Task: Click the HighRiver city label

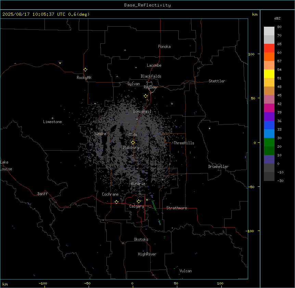Action: [147, 254]
